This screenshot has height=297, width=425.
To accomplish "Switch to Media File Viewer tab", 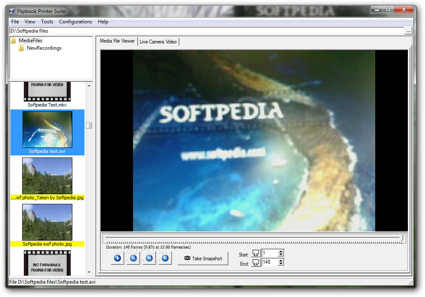I will (117, 41).
